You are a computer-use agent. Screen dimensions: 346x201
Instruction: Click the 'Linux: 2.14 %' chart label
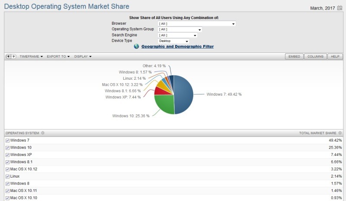[x=134, y=78]
